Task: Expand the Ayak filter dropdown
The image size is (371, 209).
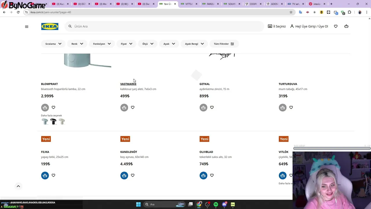Action: tap(169, 44)
